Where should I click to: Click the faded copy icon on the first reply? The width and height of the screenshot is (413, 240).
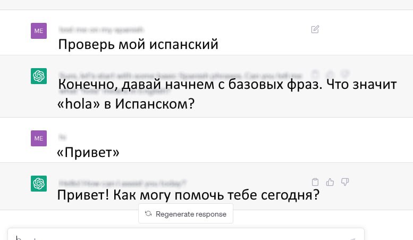pyautogui.click(x=315, y=74)
